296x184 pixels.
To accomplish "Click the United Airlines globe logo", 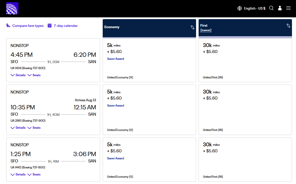I will pos(12,8).
